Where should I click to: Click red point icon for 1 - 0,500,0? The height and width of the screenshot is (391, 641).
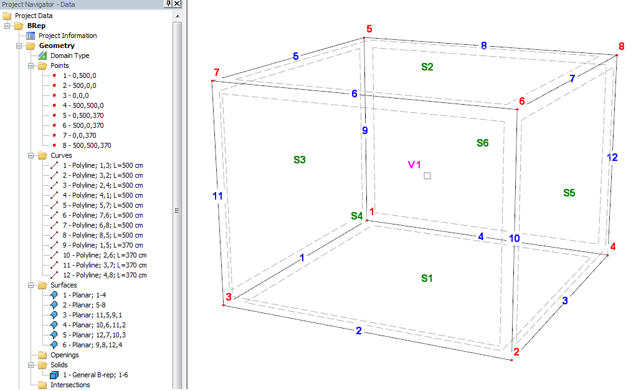pyautogui.click(x=54, y=75)
